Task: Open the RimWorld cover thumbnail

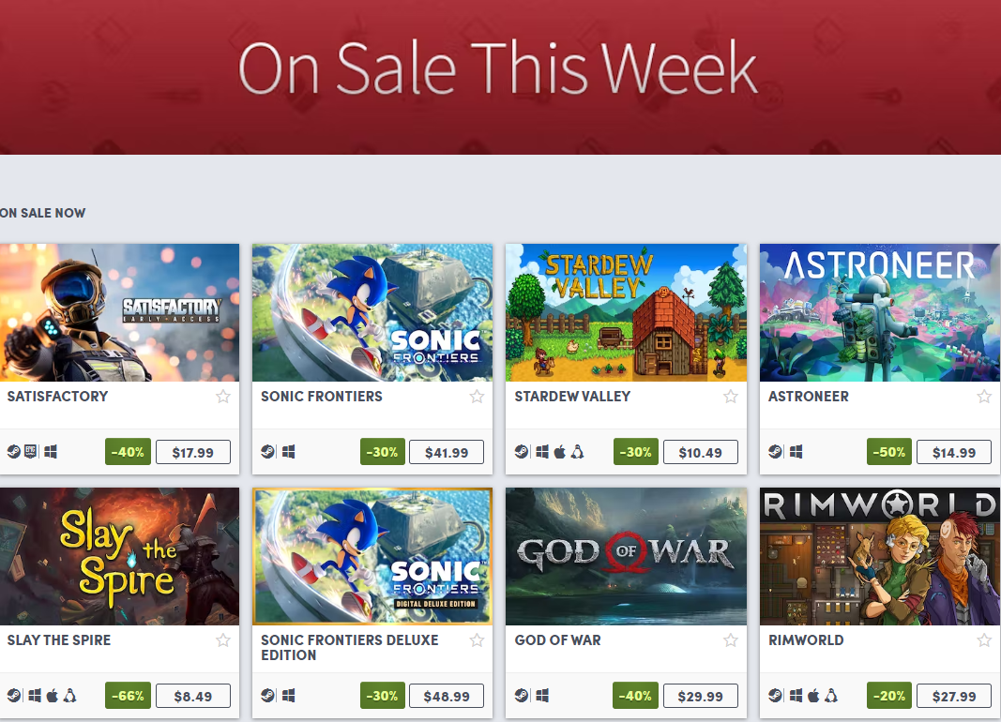Action: point(880,556)
